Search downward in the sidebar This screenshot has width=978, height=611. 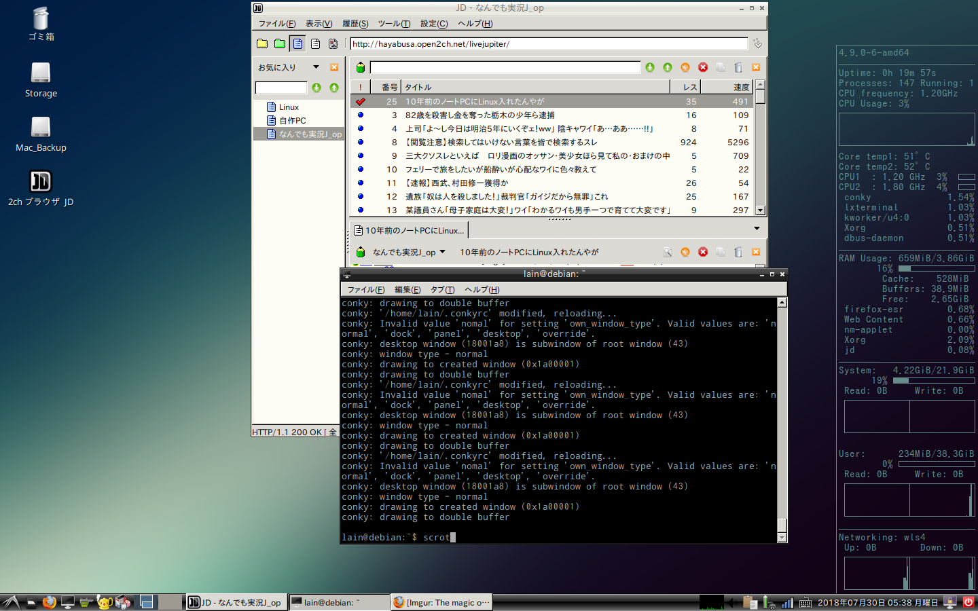(x=316, y=88)
